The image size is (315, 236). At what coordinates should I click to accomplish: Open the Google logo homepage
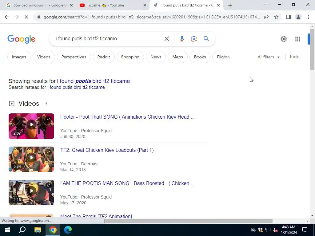21,39
